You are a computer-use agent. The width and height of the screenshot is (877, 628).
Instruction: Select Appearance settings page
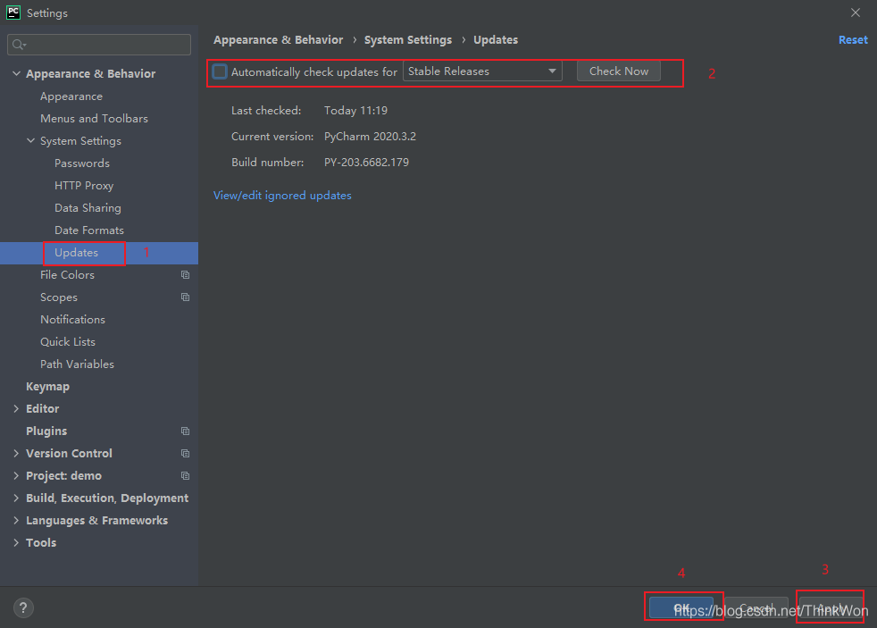[71, 96]
